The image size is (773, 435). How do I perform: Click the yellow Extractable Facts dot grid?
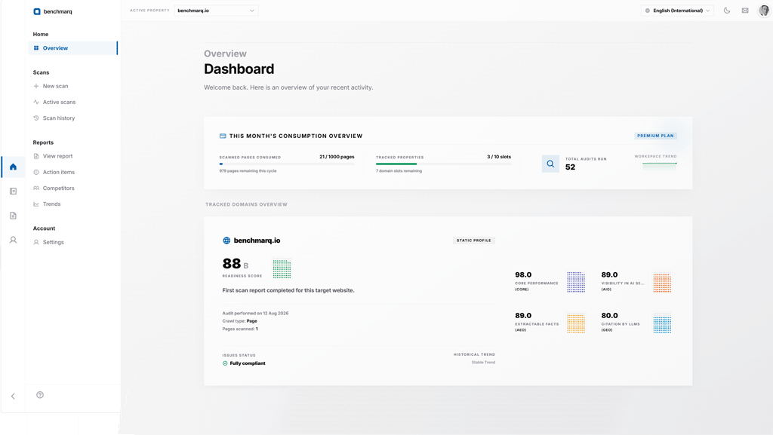pyautogui.click(x=576, y=323)
